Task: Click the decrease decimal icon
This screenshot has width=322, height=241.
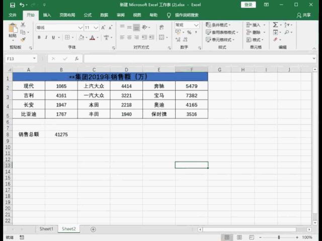Action: tap(185, 40)
